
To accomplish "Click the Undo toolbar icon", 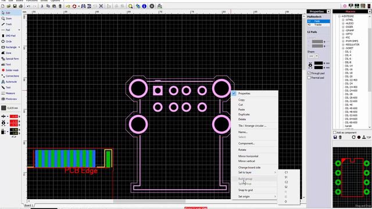I will click(x=28, y=6).
